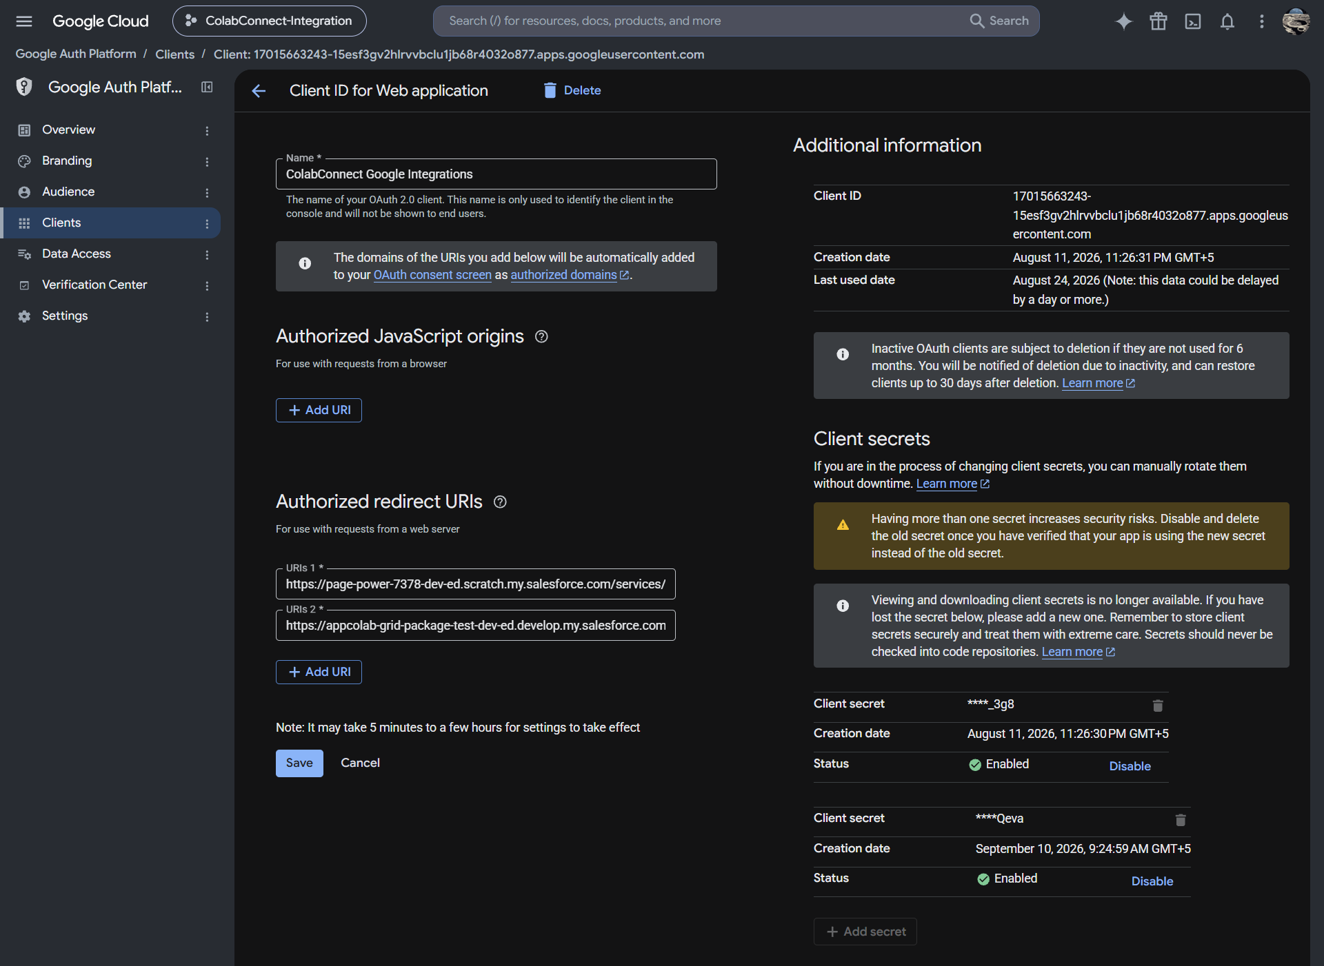Activate Cloud Shell terminal icon
This screenshot has width=1324, height=966.
(1193, 21)
